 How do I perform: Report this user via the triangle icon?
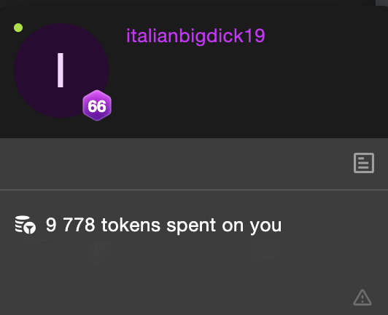362,298
